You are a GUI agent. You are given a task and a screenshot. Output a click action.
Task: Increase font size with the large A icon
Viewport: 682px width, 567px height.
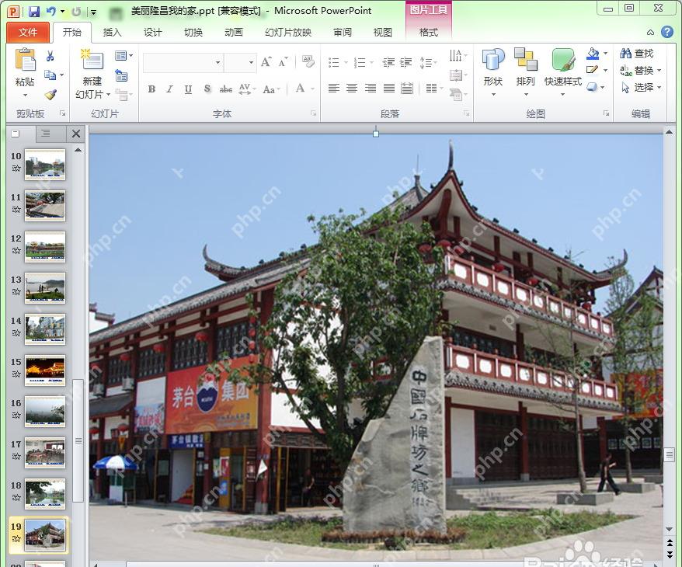coord(266,62)
